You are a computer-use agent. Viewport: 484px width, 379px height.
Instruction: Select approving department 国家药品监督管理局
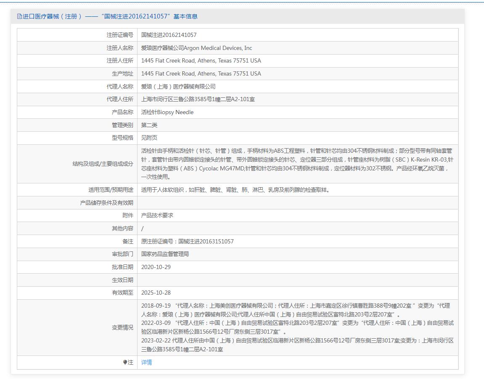tap(165, 254)
